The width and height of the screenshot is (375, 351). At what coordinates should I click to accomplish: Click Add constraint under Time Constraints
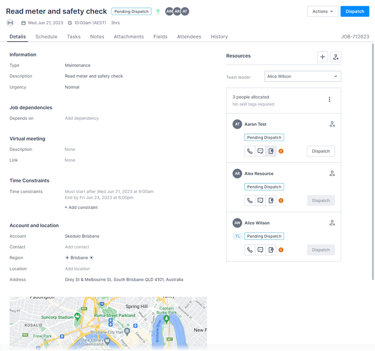click(x=81, y=207)
